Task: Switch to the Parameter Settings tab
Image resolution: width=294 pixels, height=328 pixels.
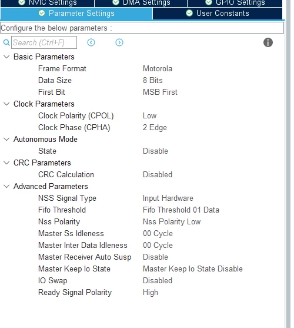Action: (76, 14)
